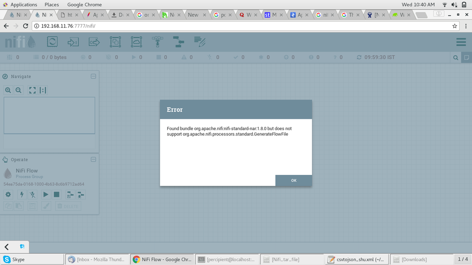This screenshot has width=472, height=265.
Task: Switch to percipient@localhost terminal window
Action: tap(227, 259)
